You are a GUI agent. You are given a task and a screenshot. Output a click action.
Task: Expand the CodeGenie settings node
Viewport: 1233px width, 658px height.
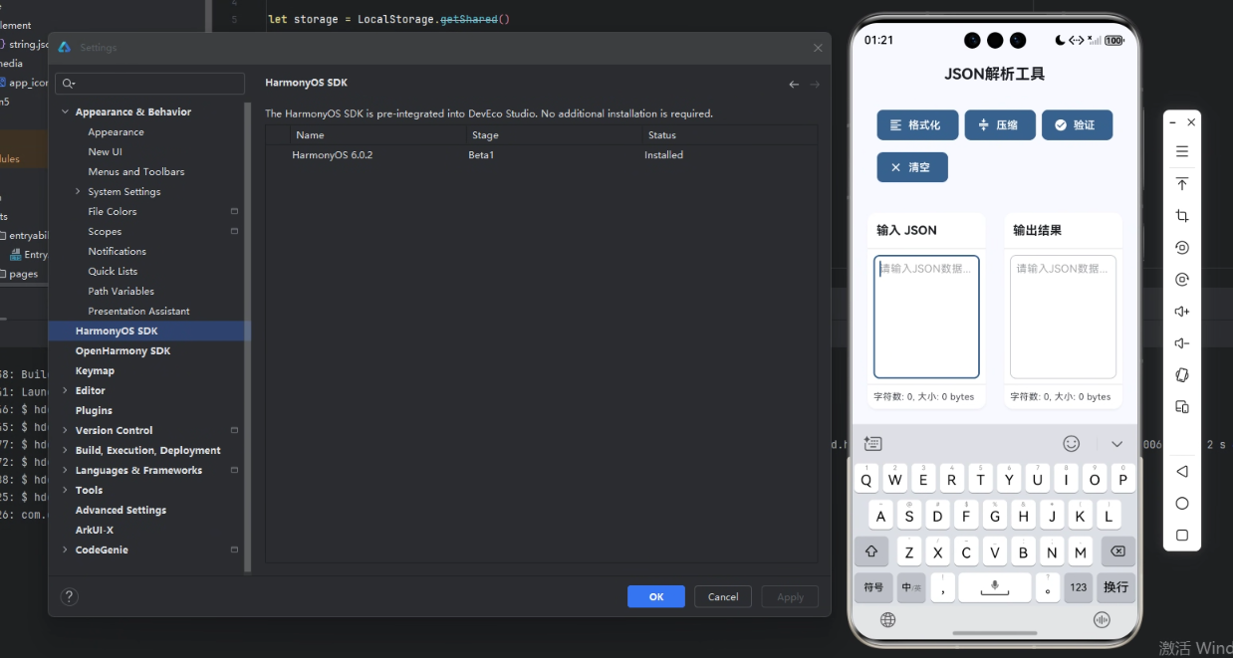point(66,549)
